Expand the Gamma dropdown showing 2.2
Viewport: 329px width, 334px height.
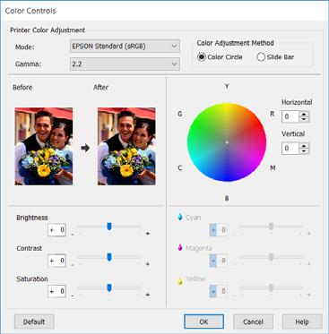125,64
